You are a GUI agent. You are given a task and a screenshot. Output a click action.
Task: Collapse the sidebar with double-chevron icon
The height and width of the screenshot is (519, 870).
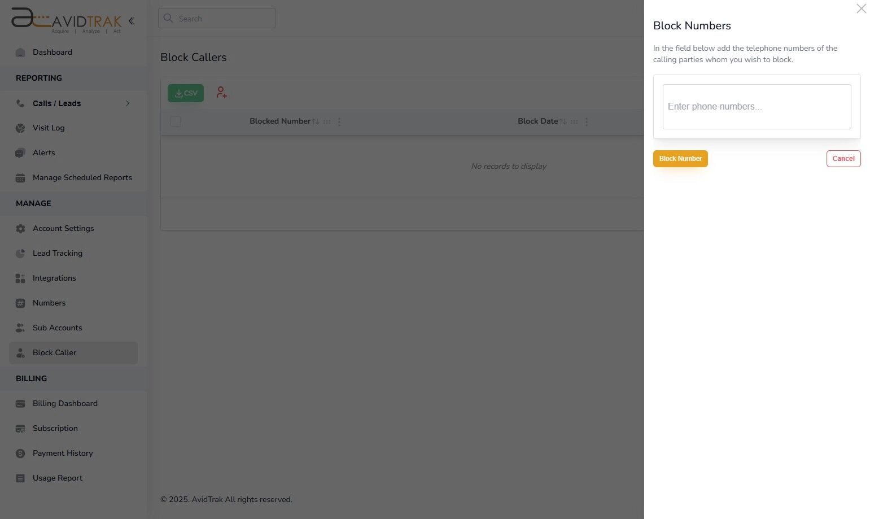pyautogui.click(x=131, y=21)
